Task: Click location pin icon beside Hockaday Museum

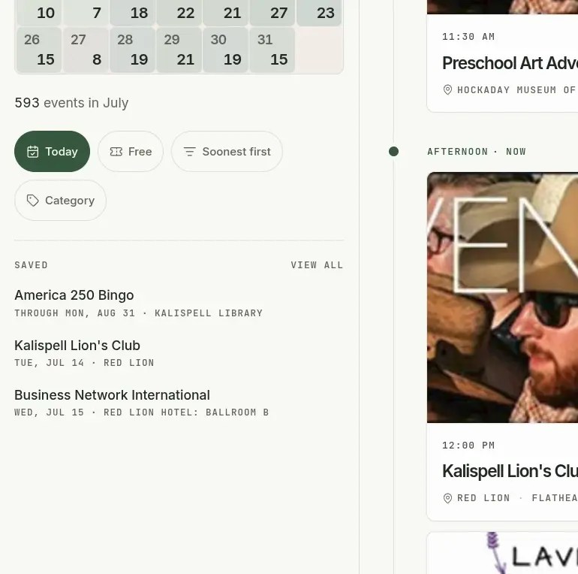Action: point(447,89)
